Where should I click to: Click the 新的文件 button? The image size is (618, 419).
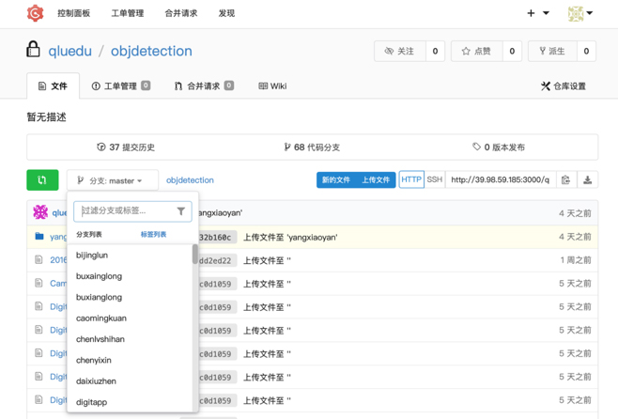click(x=336, y=180)
